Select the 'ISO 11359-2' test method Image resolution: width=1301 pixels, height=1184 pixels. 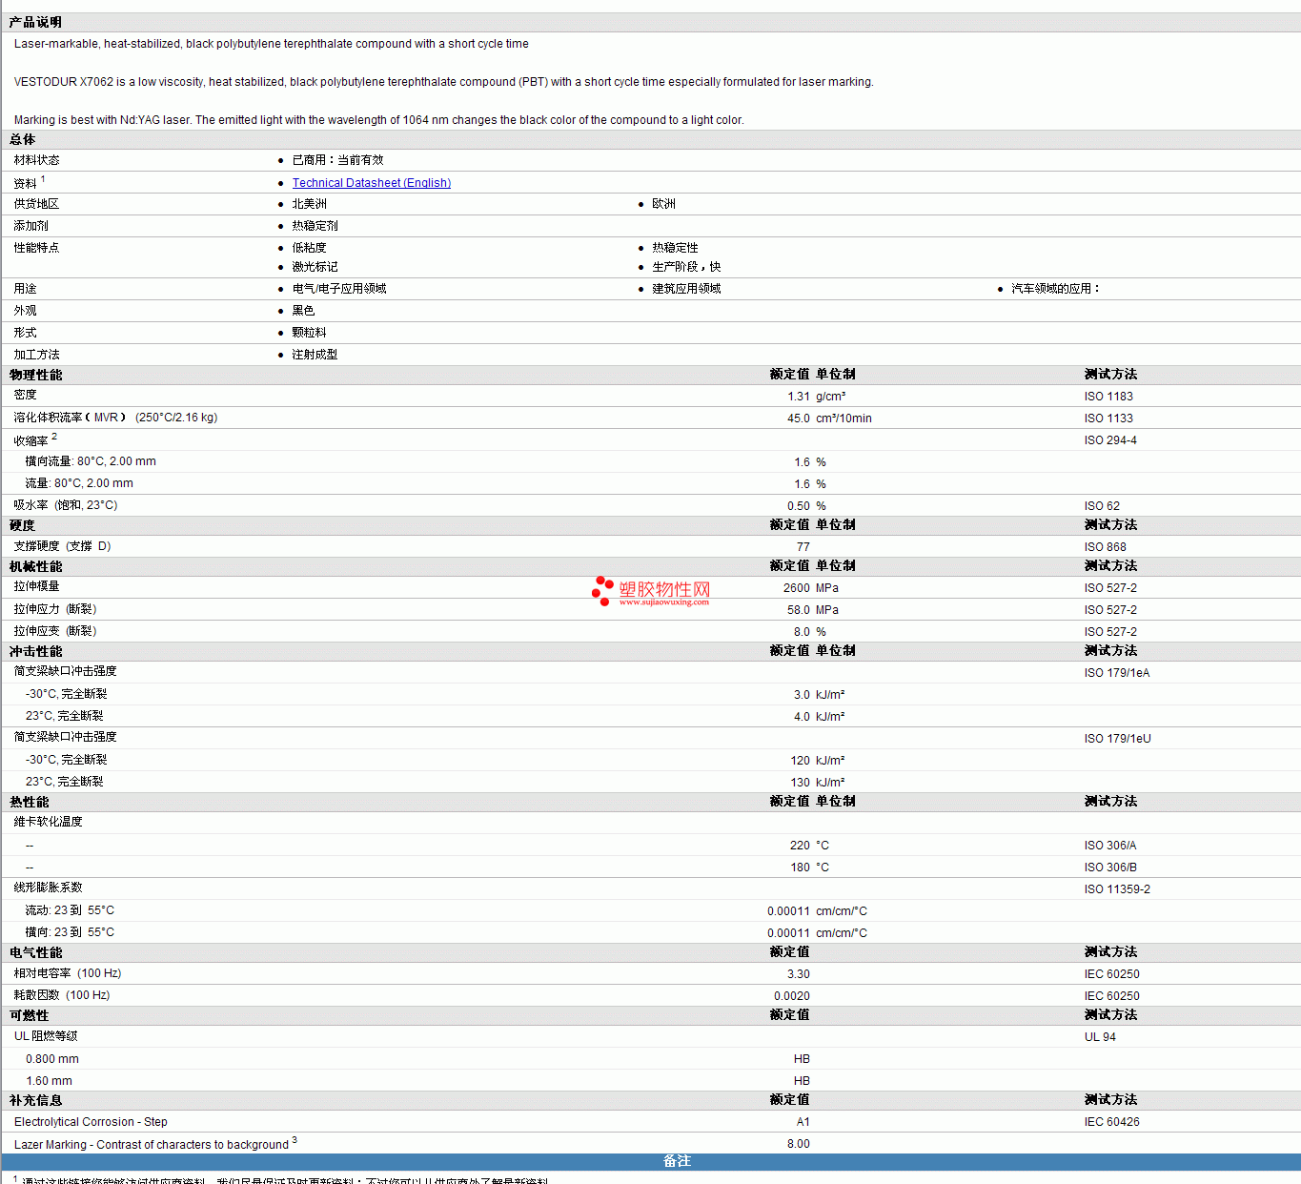pyautogui.click(x=1117, y=889)
